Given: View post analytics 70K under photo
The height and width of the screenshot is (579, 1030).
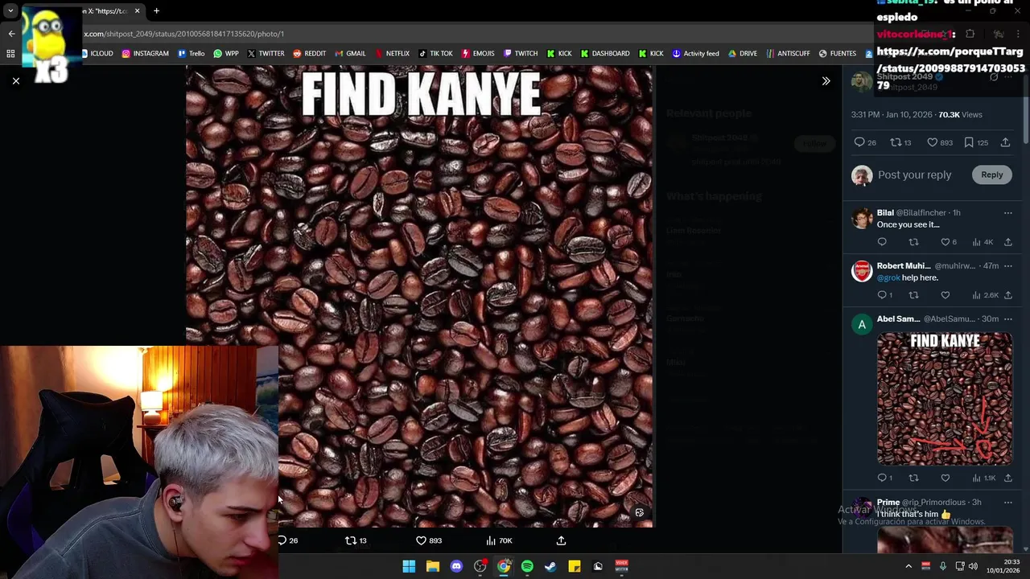Looking at the screenshot, I should [x=499, y=540].
